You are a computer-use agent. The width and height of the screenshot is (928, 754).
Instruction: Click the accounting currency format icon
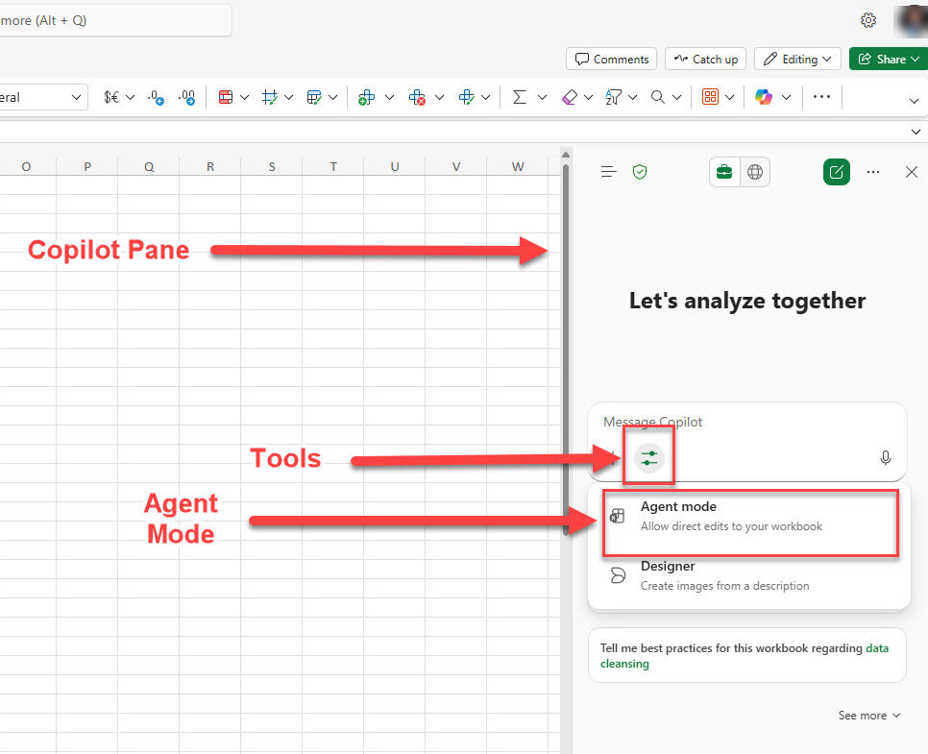[x=110, y=97]
